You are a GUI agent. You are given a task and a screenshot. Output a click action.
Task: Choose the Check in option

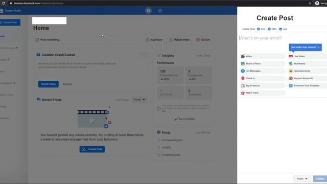point(263,78)
